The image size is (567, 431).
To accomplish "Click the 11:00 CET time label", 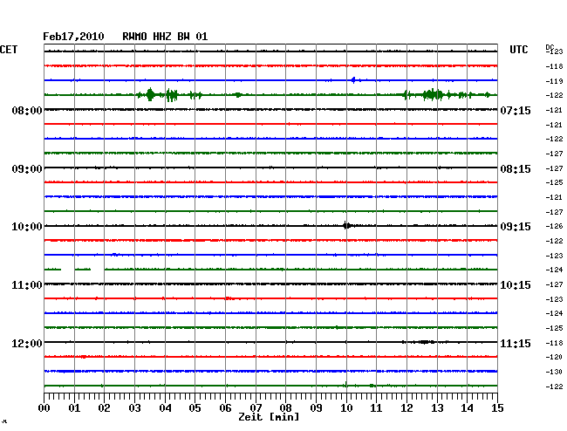I will pyautogui.click(x=27, y=285).
